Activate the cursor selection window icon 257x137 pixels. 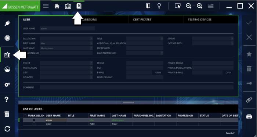(x=177, y=6)
